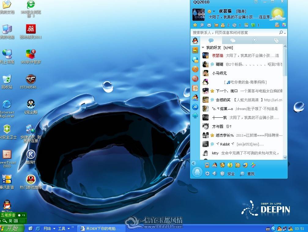The height and width of the screenshot is (232, 308).
Task: Toggle the IME soft keyboard icon
Action: coord(23,221)
